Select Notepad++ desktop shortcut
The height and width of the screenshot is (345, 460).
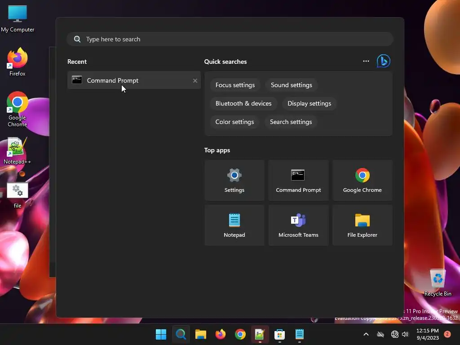pyautogui.click(x=18, y=151)
